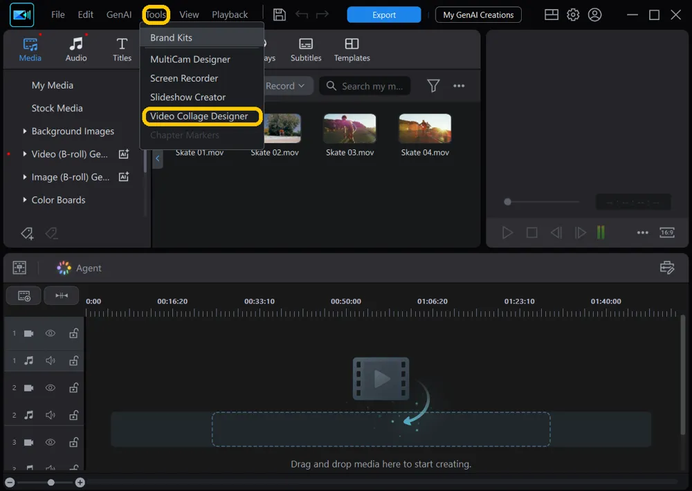The height and width of the screenshot is (491, 692).
Task: Click the blue Export button
Action: coord(384,15)
